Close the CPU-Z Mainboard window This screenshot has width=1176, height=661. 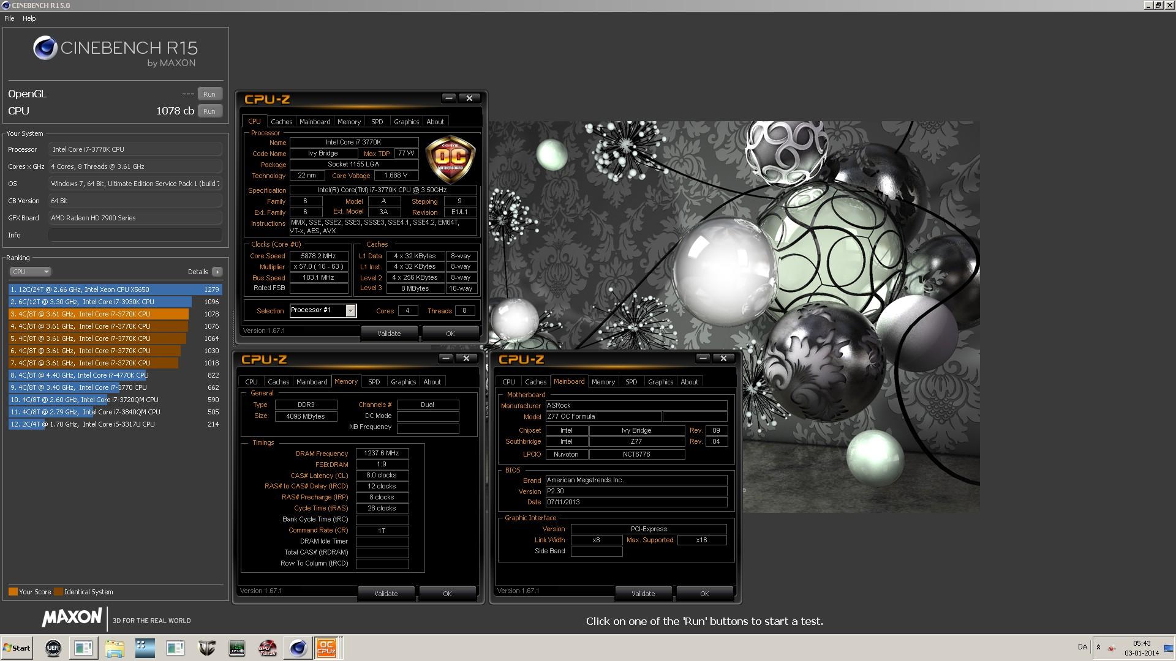point(723,358)
